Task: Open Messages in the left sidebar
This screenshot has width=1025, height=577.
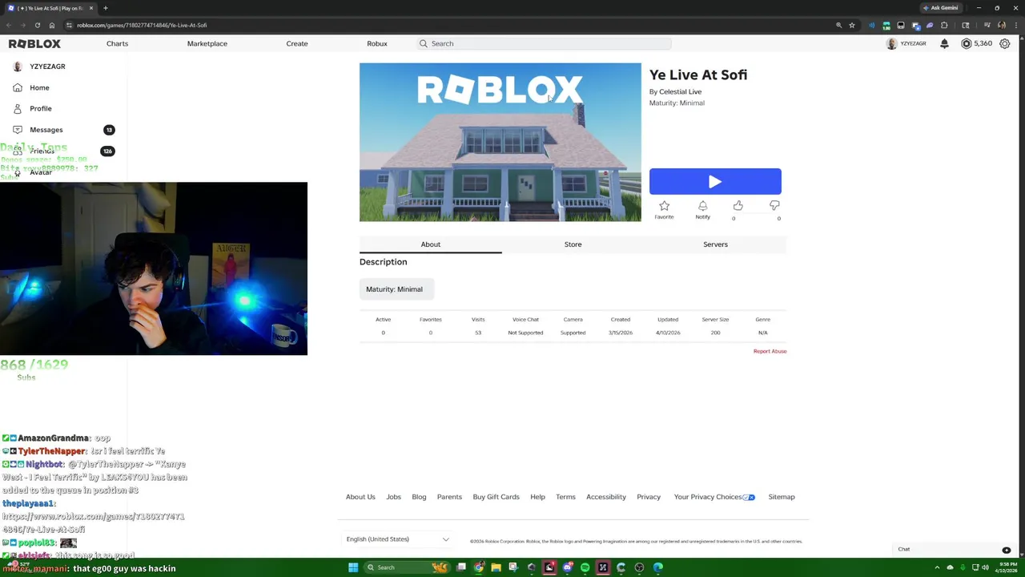Action: pyautogui.click(x=46, y=129)
